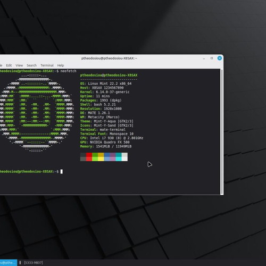Image resolution: width=266 pixels, height=266 pixels.
Task: Click the Linux Mint ASCII logo
Action: point(36,113)
